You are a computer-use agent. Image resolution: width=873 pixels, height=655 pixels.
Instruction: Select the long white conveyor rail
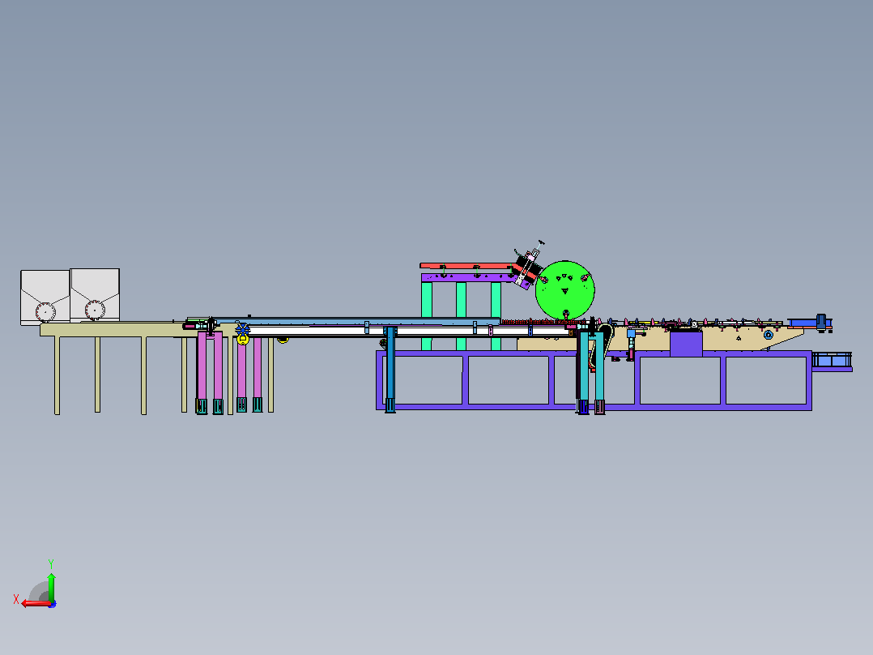407,331
